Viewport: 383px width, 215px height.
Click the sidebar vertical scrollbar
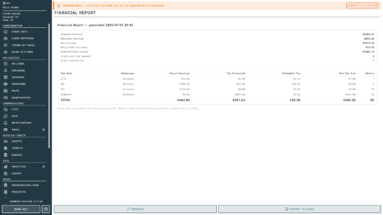(49, 86)
